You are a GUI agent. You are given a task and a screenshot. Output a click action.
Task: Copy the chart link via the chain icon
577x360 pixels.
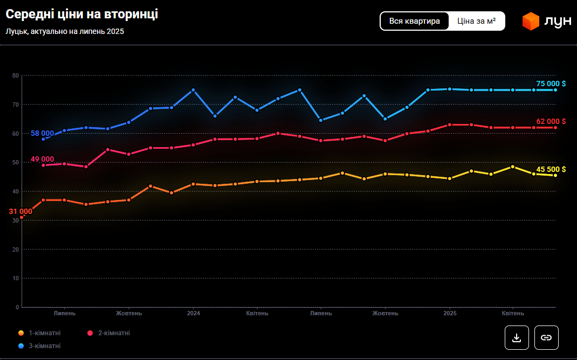coord(546,337)
